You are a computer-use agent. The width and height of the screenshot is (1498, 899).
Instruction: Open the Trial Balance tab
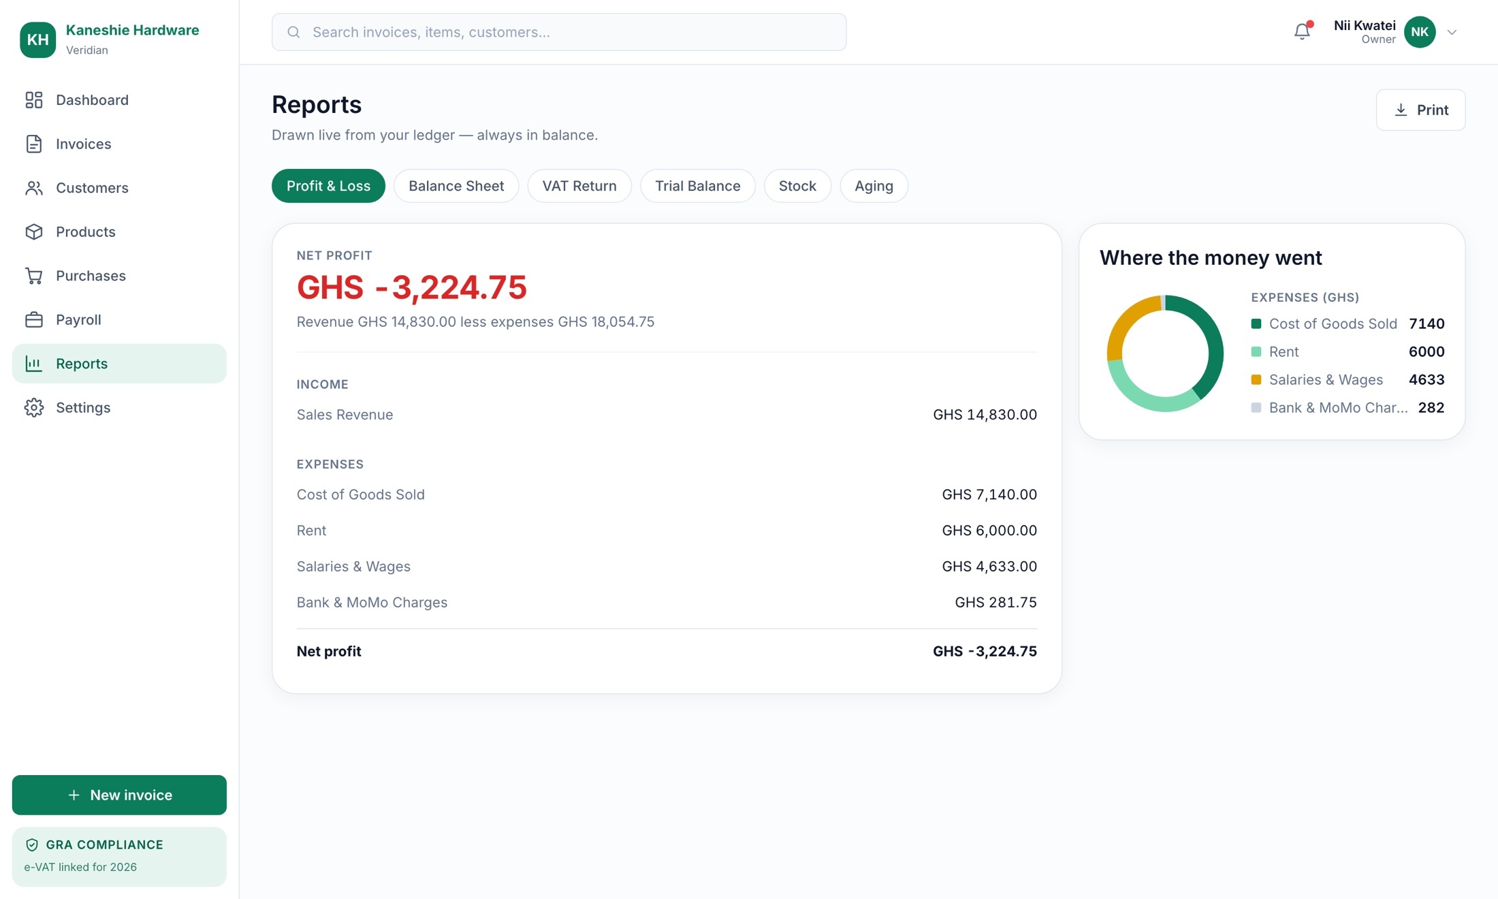click(x=697, y=186)
